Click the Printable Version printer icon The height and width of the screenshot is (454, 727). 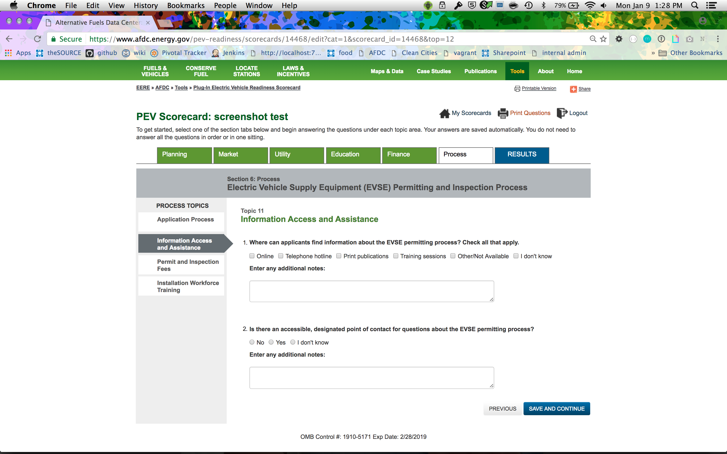coord(517,89)
